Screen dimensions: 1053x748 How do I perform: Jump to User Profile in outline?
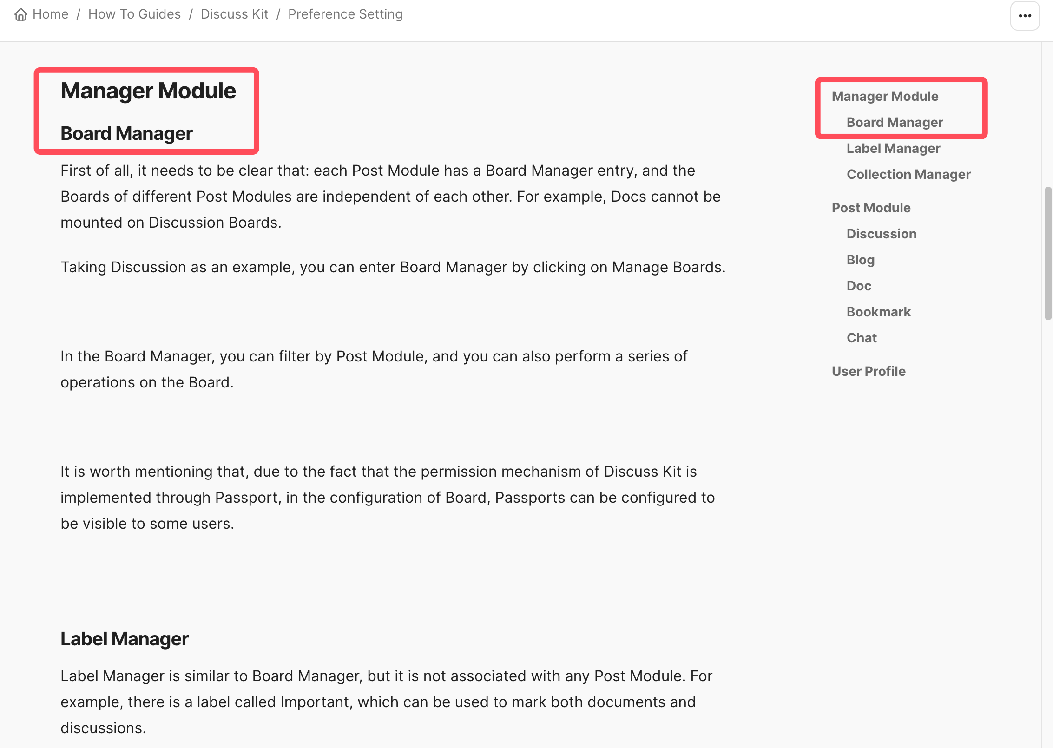pyautogui.click(x=869, y=371)
